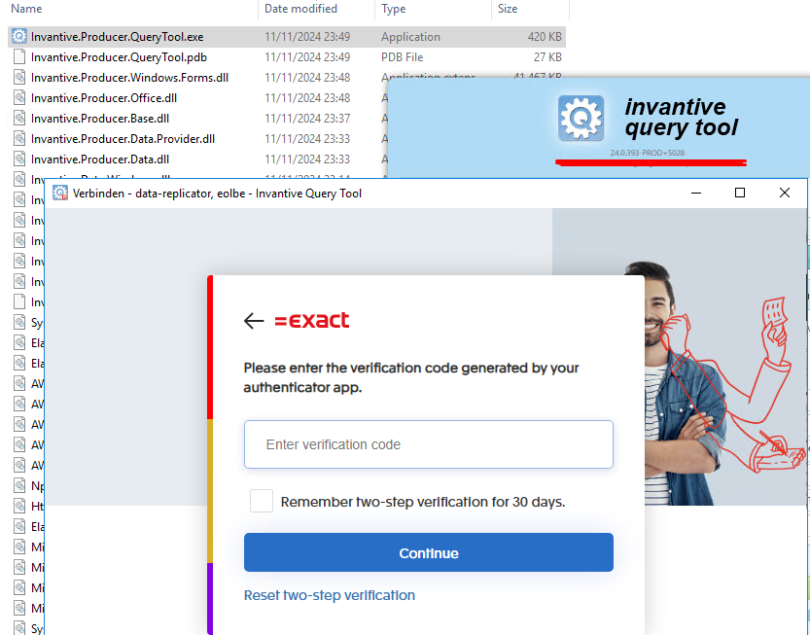This screenshot has width=810, height=635.
Task: Maximize the Invantive Query Tool window
Action: coord(740,193)
